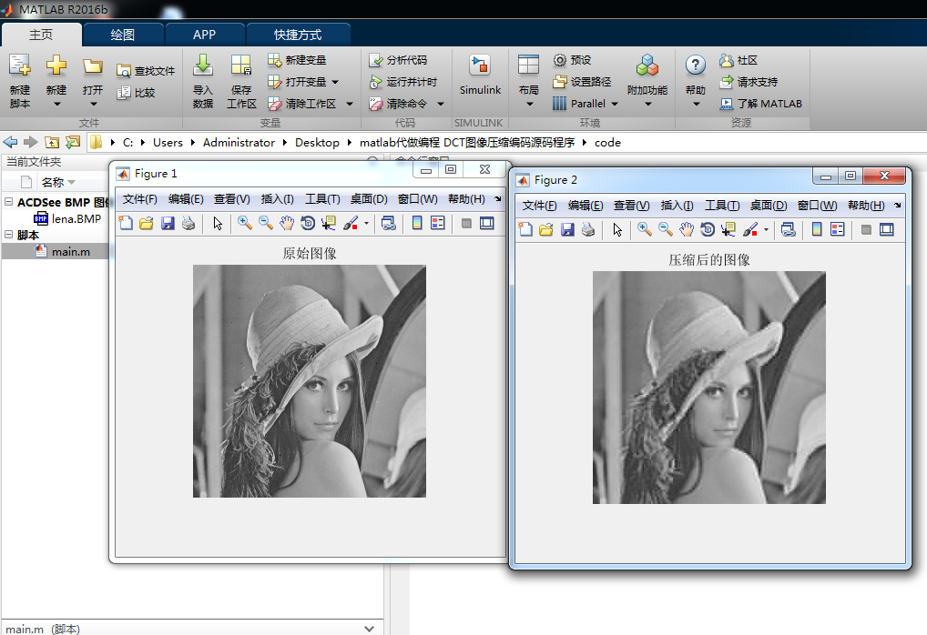The width and height of the screenshot is (927, 635).
Task: Select Zoom In tool in Figure 1
Action: coord(245,223)
